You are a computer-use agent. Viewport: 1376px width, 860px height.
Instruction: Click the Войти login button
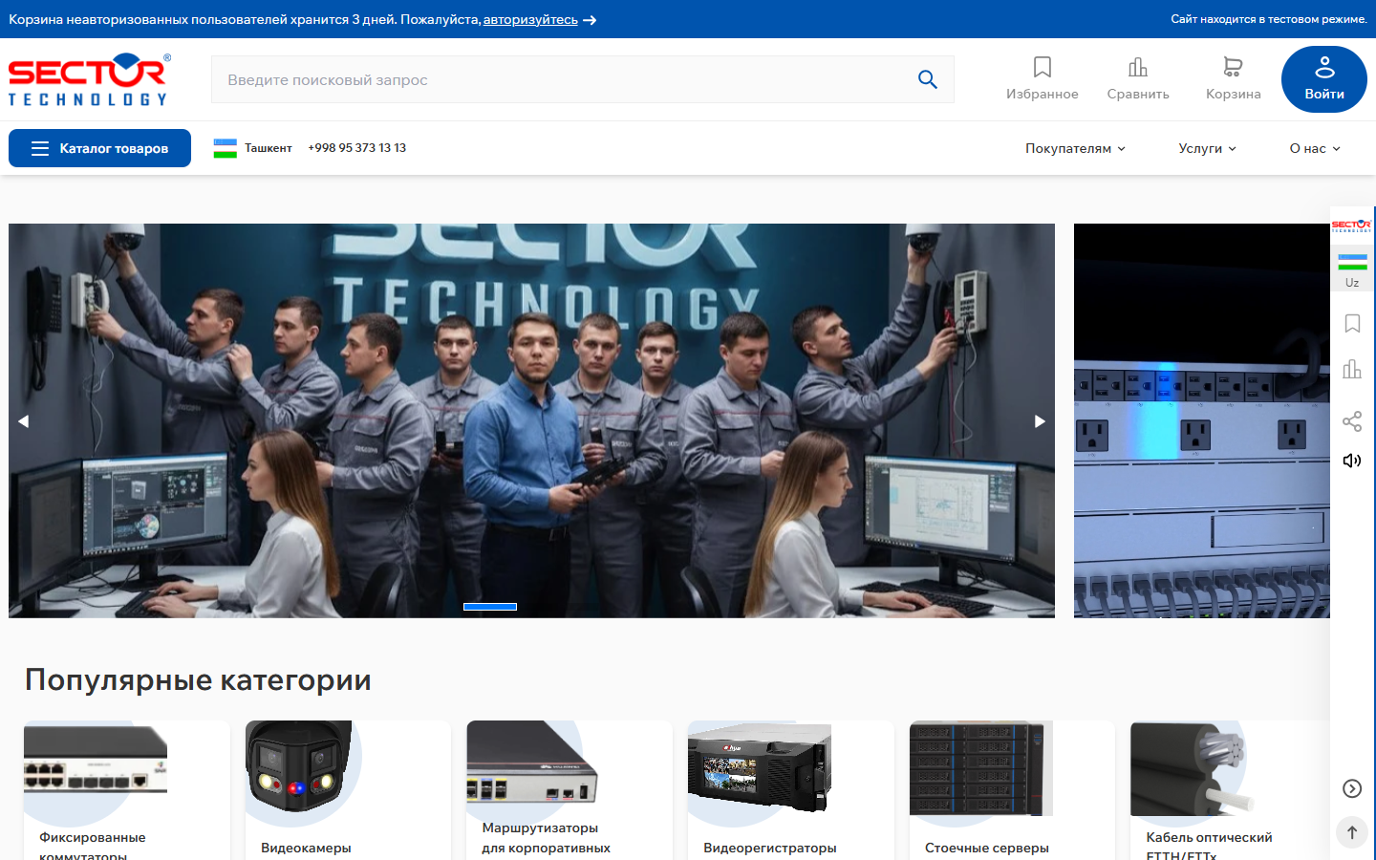1324,79
